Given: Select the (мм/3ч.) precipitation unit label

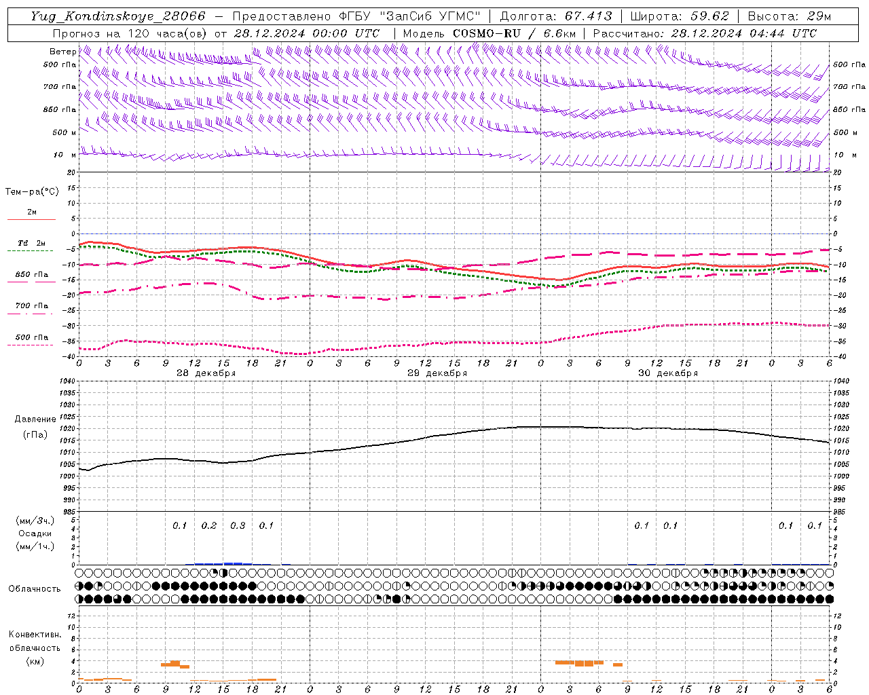Looking at the screenshot, I should click(x=35, y=521).
